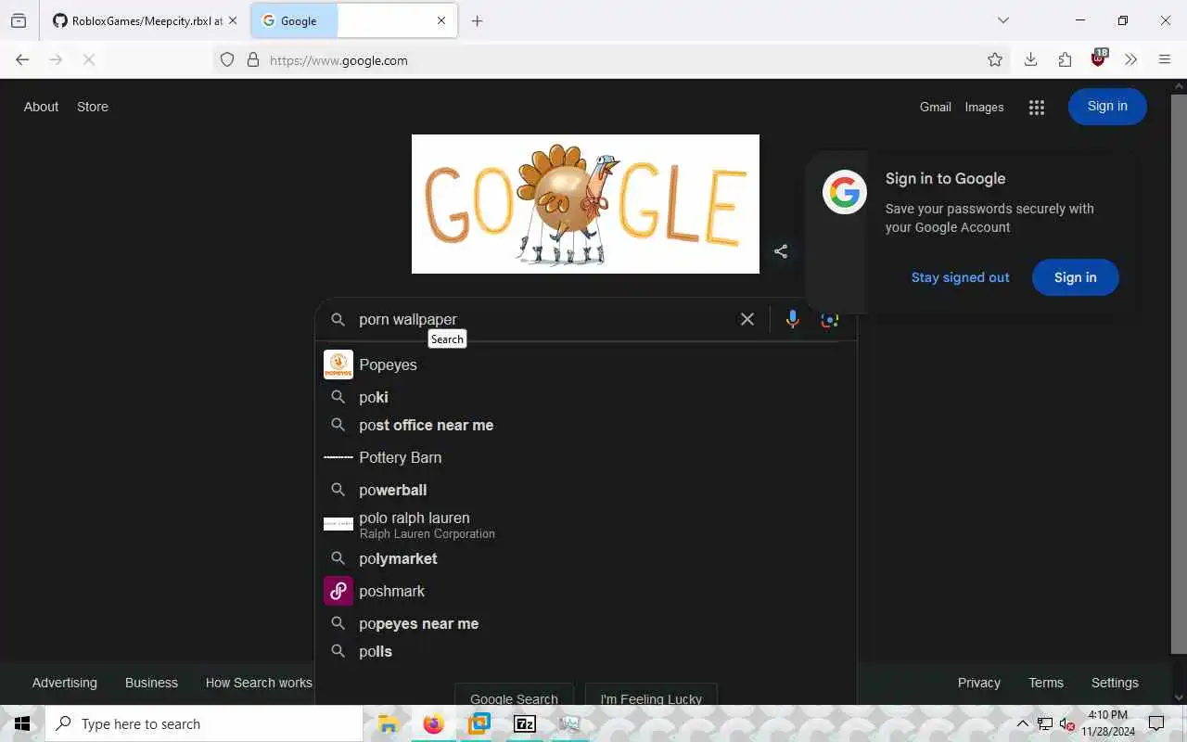The height and width of the screenshot is (742, 1187).
Task: Open How Search works link
Action: coord(259,683)
